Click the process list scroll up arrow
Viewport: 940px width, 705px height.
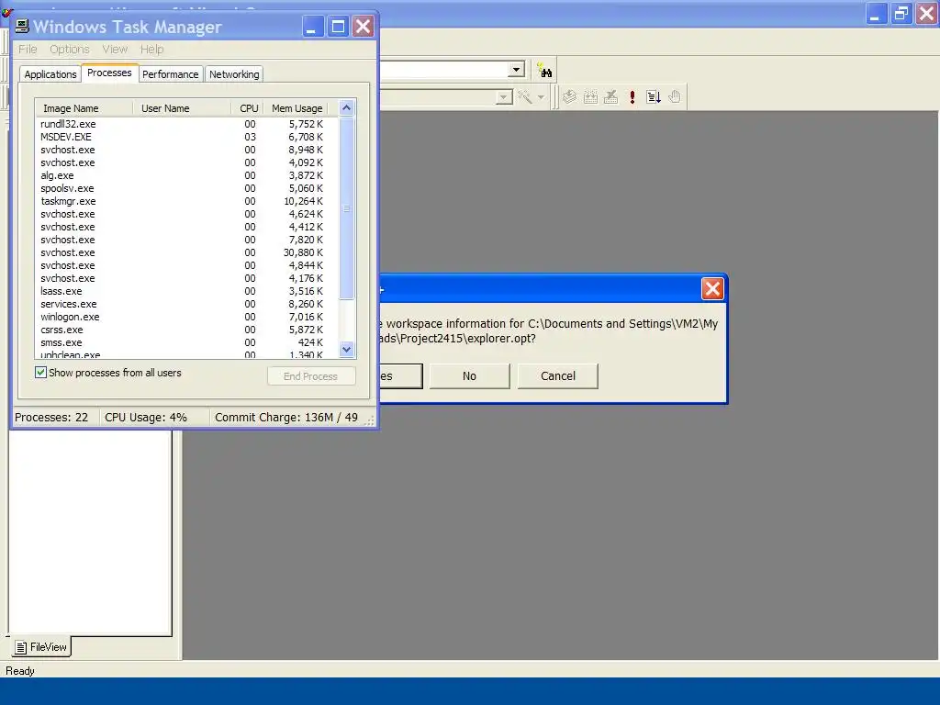[346, 108]
